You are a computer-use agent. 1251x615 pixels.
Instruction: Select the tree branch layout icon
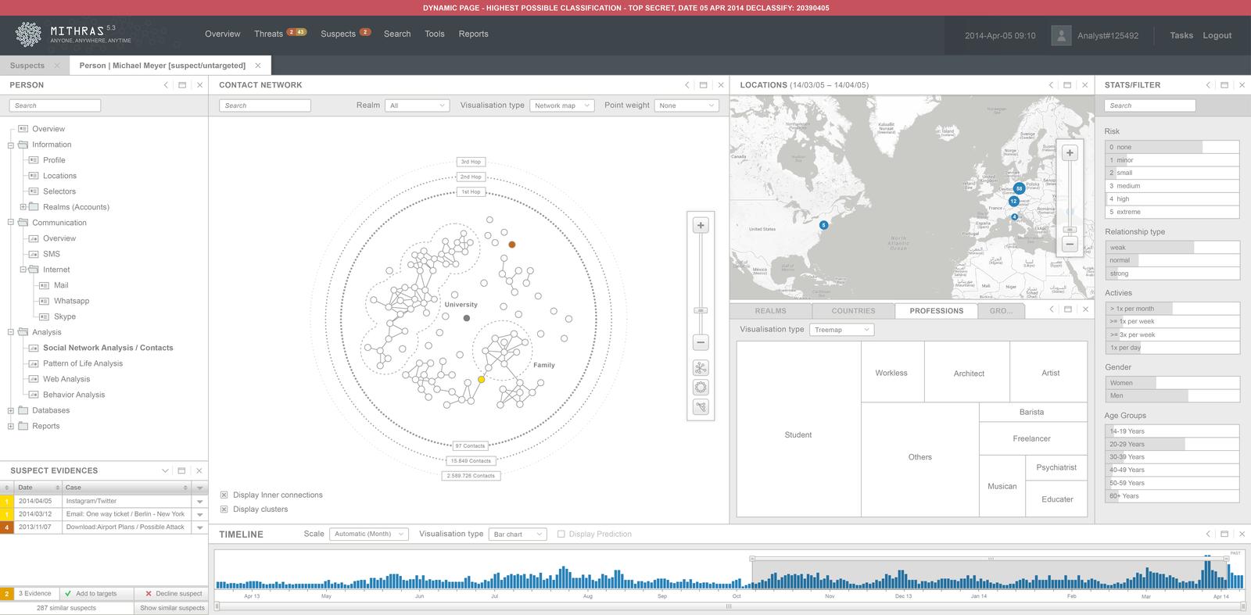[x=701, y=407]
